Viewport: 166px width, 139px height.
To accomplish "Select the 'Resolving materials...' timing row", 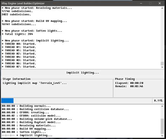I will click(29, 126).
